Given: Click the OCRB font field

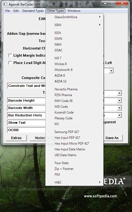Looking at the screenshot, I should coord(26,130).
